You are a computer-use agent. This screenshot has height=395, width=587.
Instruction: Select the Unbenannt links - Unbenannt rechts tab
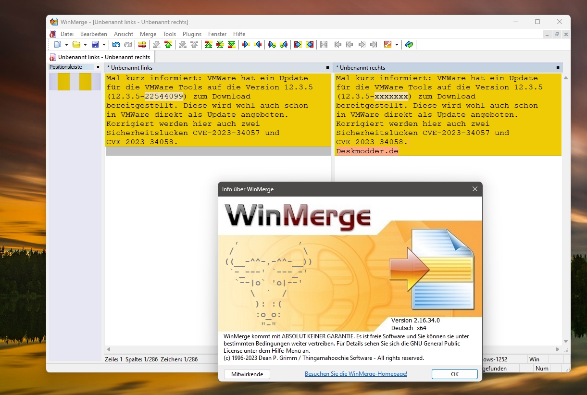click(100, 57)
